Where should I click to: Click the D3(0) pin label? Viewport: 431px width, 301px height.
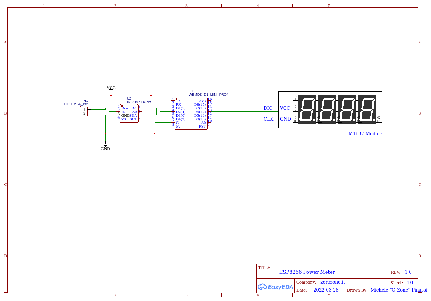pos(181,115)
